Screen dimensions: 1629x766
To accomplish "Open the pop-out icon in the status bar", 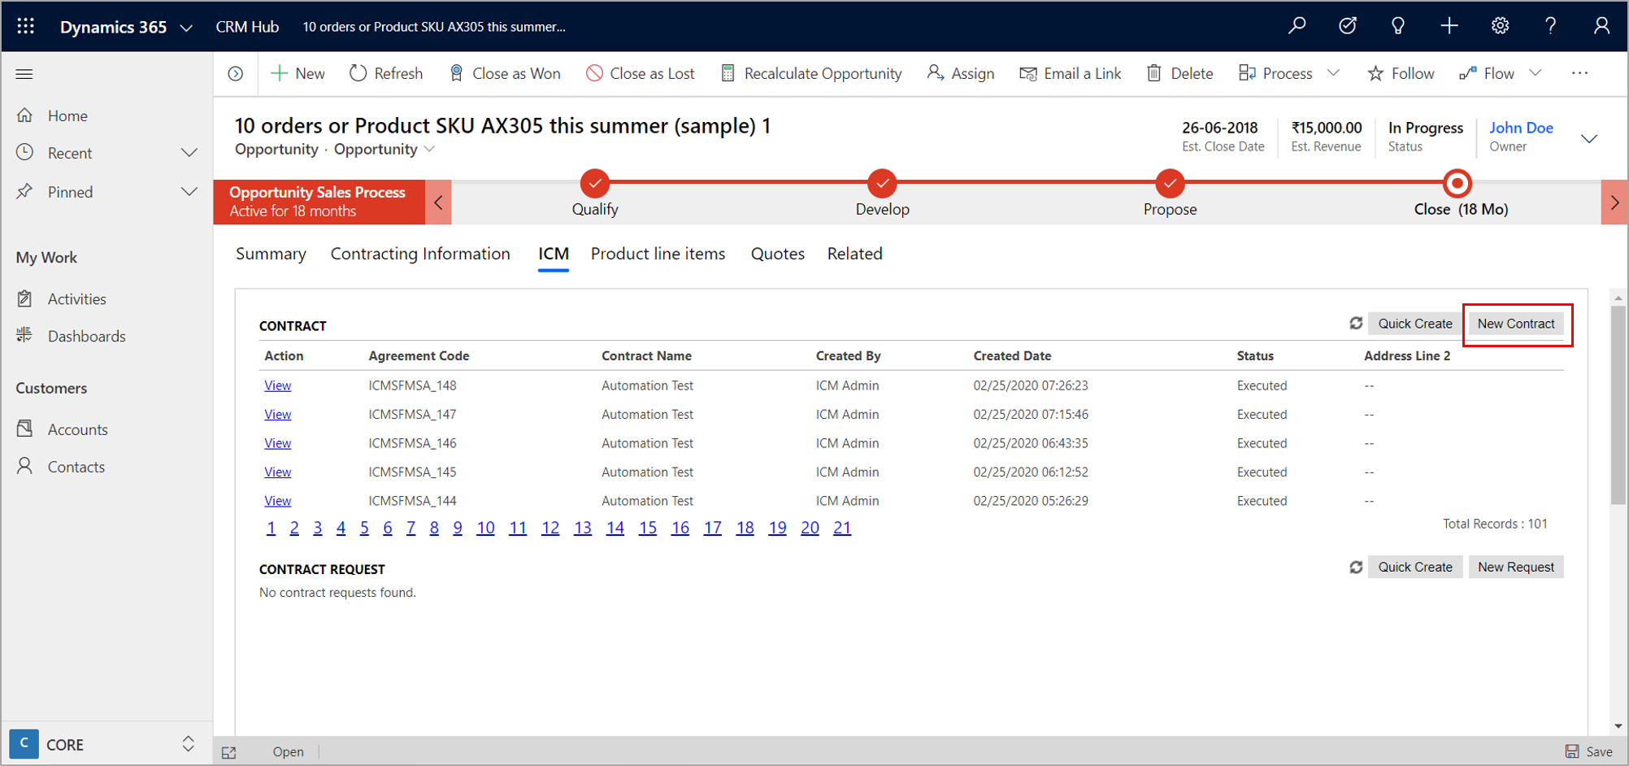I will click(x=229, y=752).
